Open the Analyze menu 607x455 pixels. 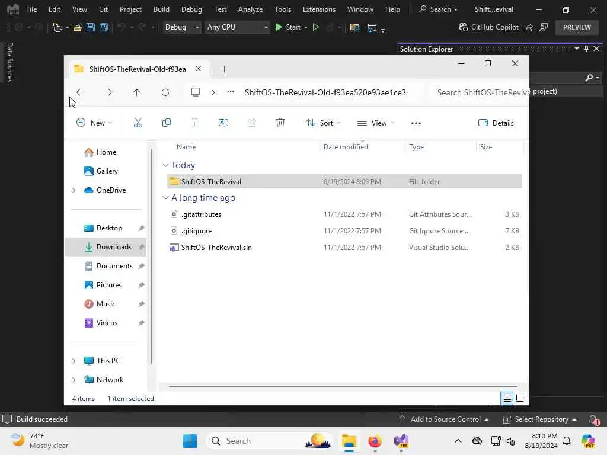[x=251, y=9]
